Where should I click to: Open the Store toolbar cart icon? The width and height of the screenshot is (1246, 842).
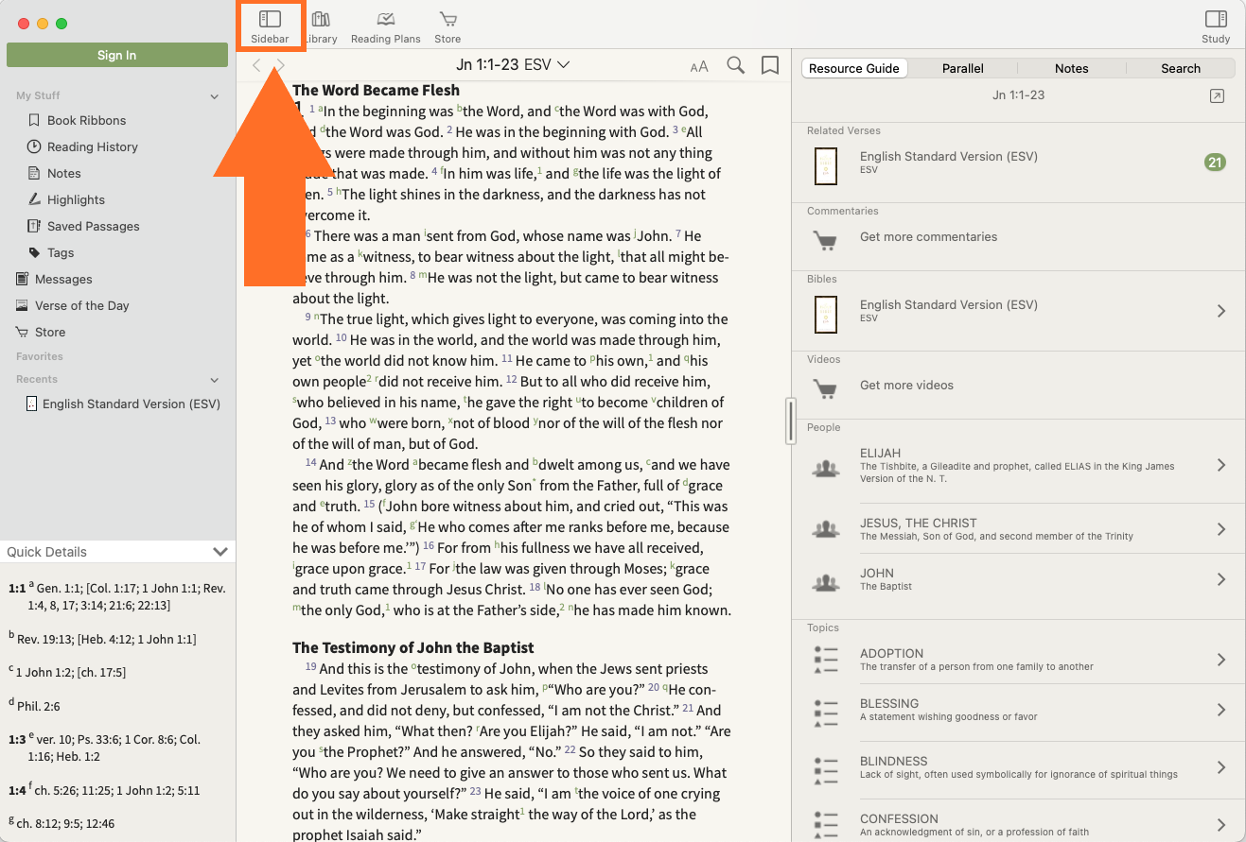[x=448, y=26]
